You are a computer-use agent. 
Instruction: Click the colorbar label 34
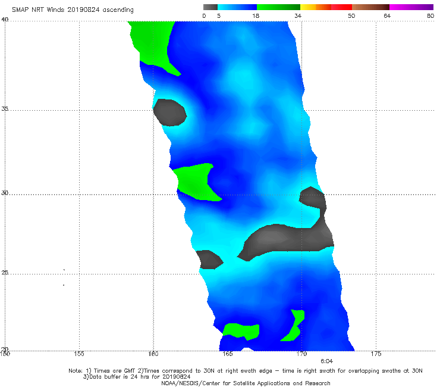click(x=298, y=16)
